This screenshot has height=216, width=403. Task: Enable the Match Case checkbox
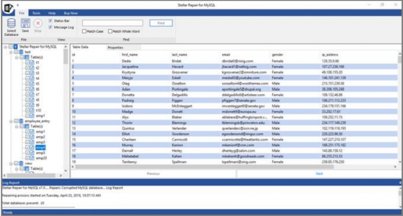click(x=84, y=31)
